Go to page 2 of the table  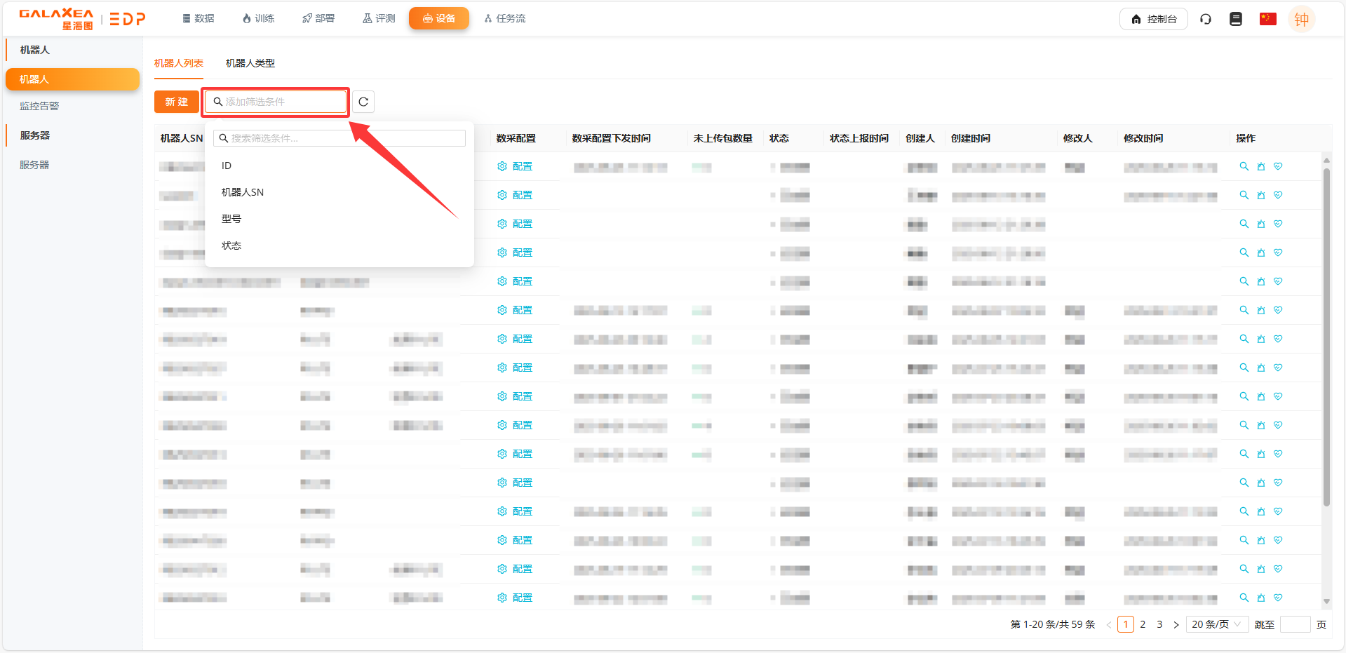(1143, 624)
